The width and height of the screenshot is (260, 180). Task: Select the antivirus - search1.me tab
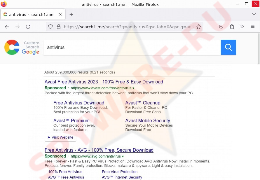[x=33, y=14]
